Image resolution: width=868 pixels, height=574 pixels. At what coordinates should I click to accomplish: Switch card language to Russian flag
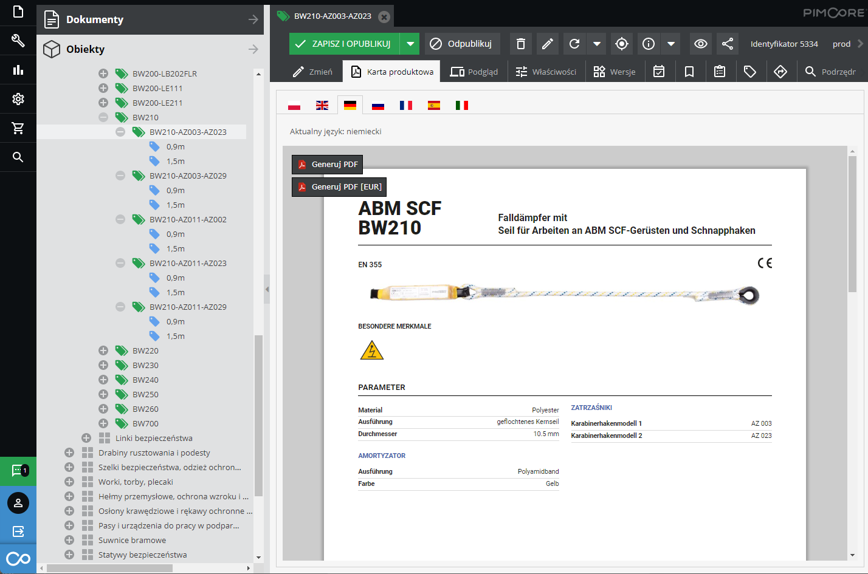[x=378, y=106]
